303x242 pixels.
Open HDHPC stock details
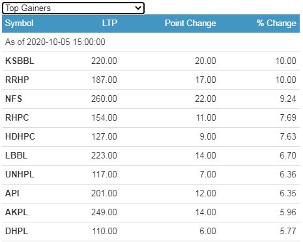point(20,136)
